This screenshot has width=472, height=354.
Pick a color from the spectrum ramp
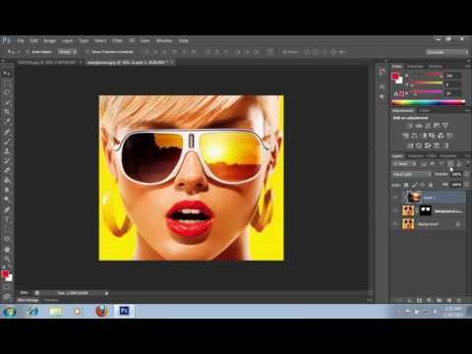click(429, 102)
